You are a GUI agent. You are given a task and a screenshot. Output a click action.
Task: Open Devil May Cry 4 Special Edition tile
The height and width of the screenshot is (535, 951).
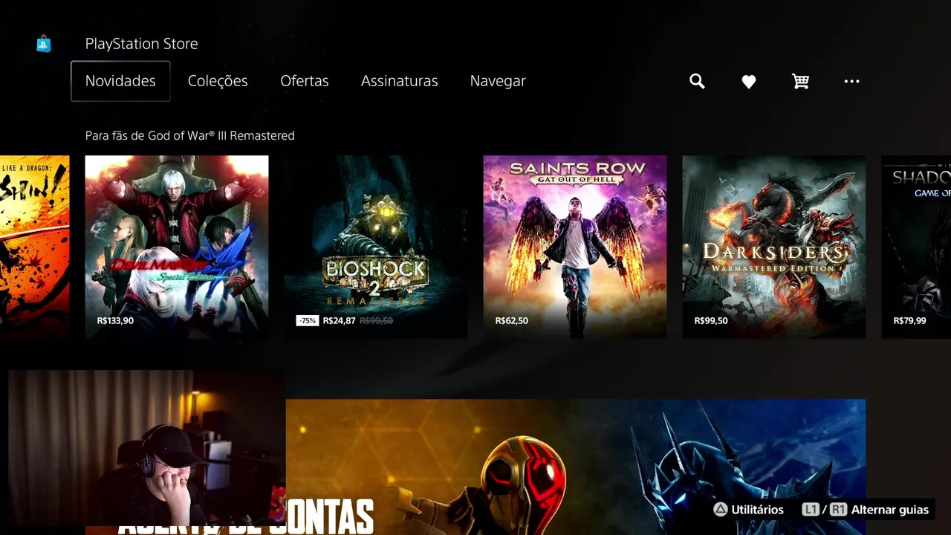coord(177,247)
